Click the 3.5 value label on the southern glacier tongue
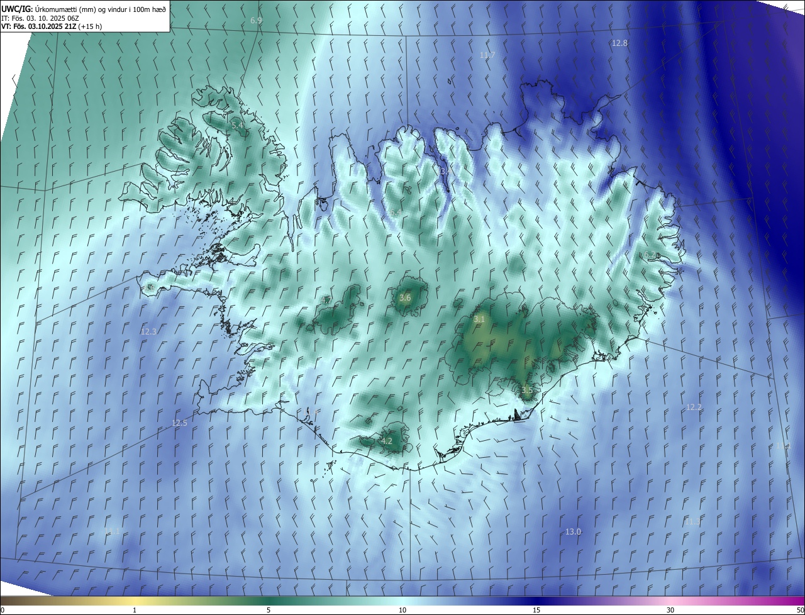 pyautogui.click(x=527, y=391)
